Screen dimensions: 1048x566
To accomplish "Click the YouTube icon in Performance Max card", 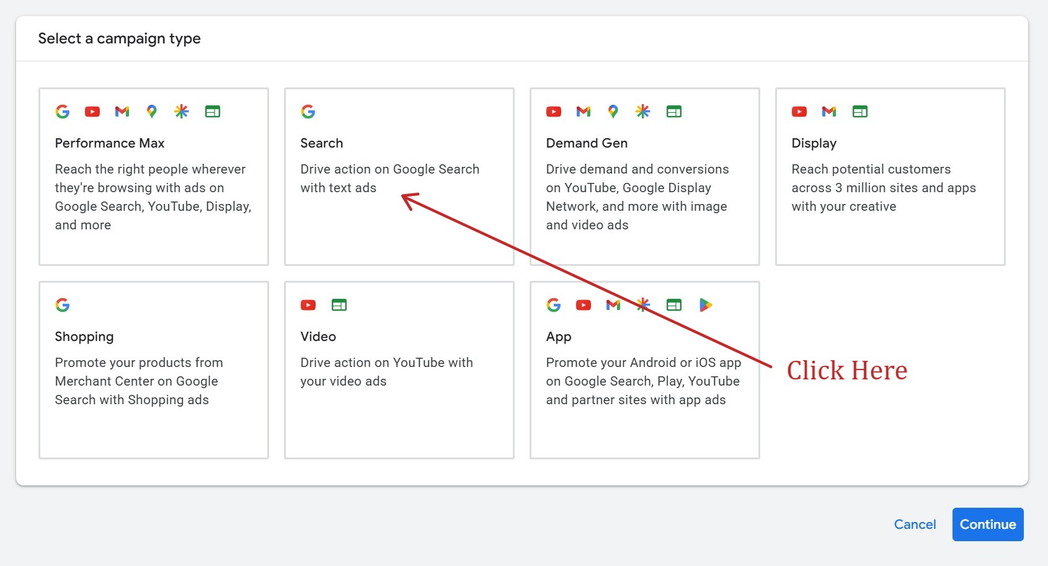I will [92, 112].
